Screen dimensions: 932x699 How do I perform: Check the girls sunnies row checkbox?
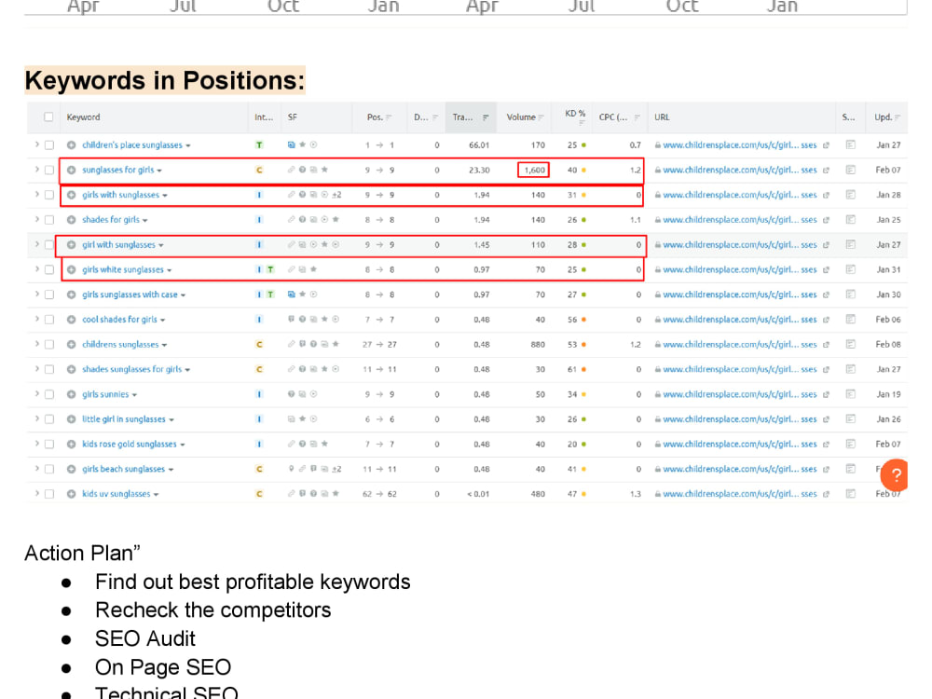49,394
